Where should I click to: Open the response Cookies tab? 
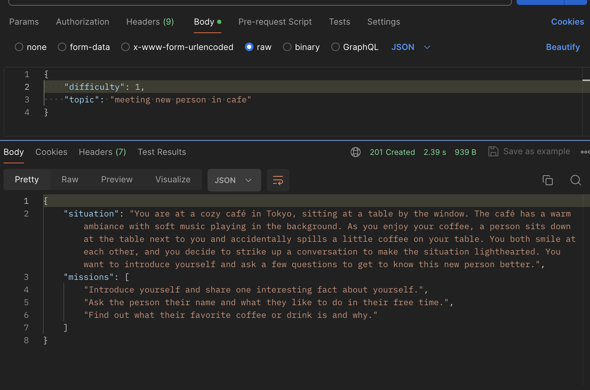(x=51, y=152)
